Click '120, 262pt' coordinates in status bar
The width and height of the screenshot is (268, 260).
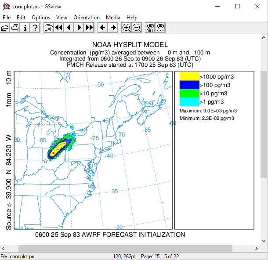tap(124, 256)
